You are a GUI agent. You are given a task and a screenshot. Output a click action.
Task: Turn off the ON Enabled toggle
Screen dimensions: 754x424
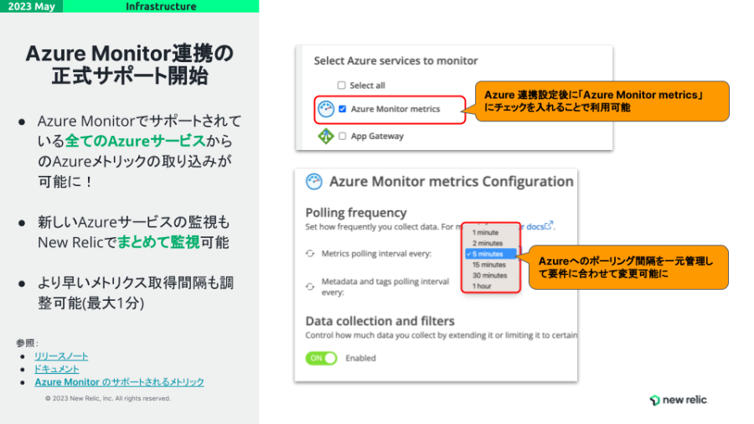pos(321,358)
